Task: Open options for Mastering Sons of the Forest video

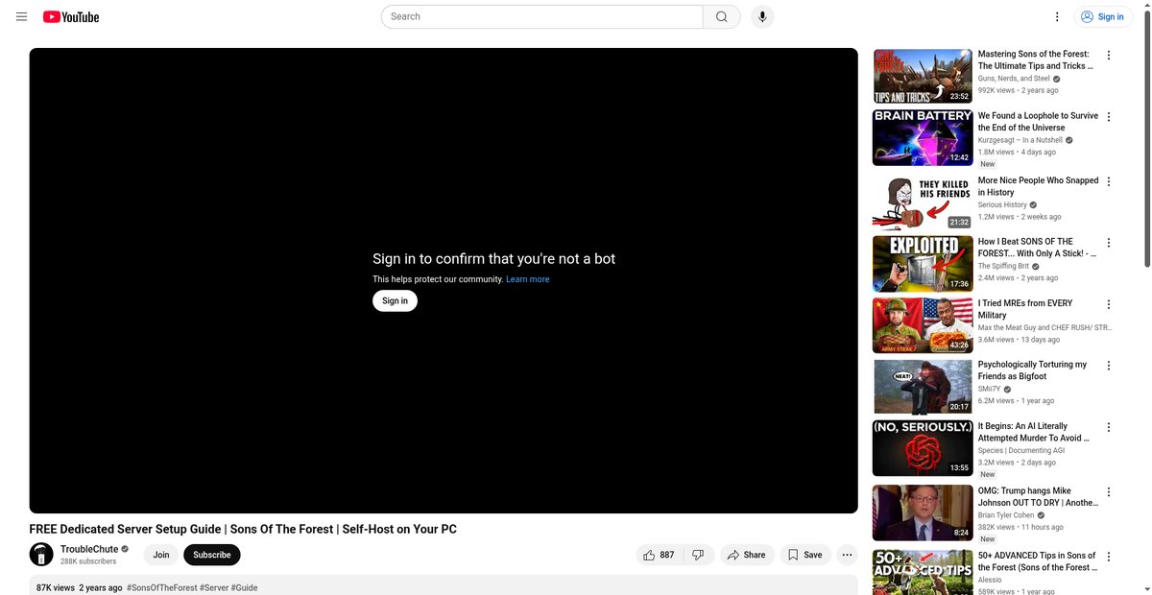Action: point(1109,55)
